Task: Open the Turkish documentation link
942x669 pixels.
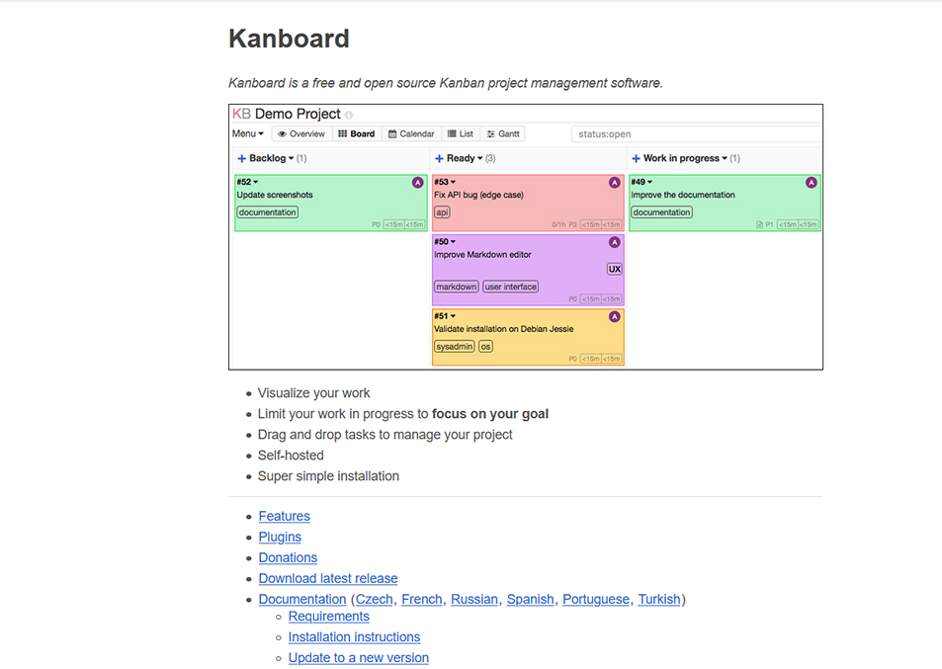Action: coord(659,600)
